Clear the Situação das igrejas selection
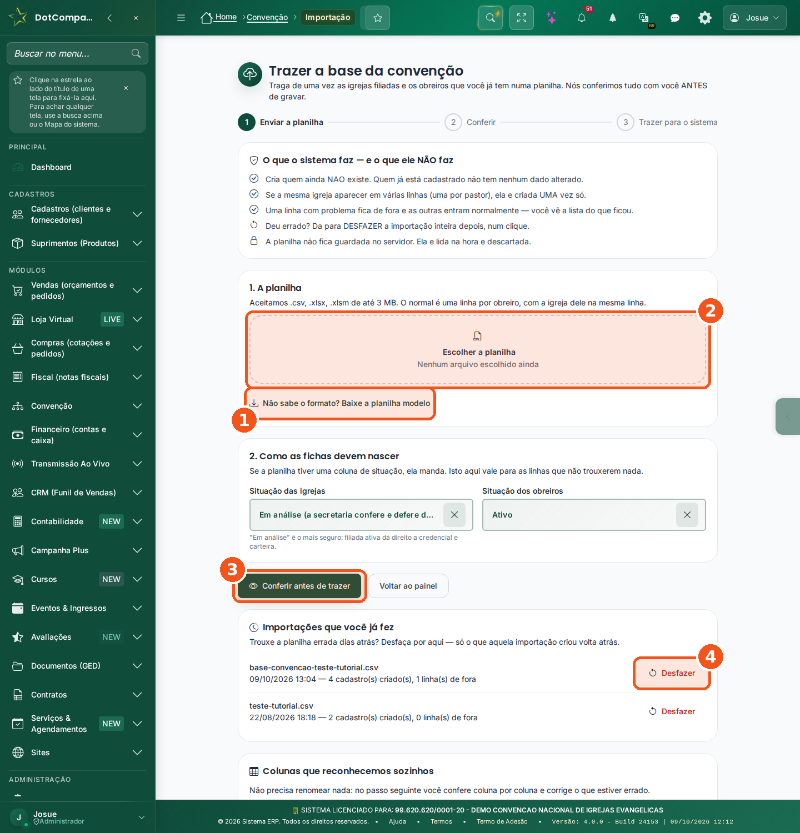 tap(454, 515)
